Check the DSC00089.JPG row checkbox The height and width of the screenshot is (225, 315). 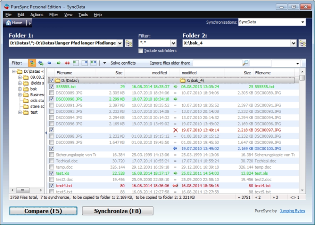[x=52, y=93]
